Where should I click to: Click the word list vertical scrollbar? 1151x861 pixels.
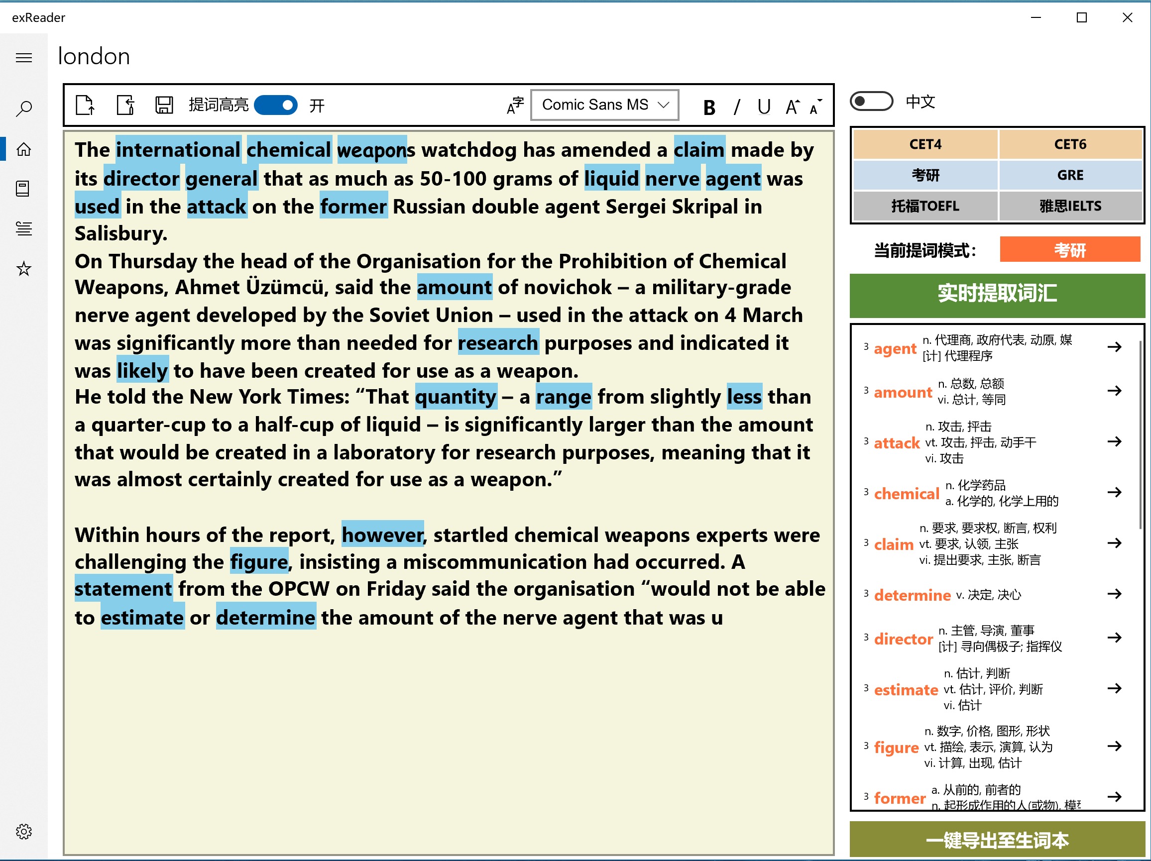(1140, 435)
